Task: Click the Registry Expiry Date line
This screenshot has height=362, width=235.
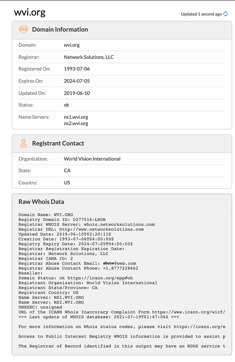Action: 76,244
